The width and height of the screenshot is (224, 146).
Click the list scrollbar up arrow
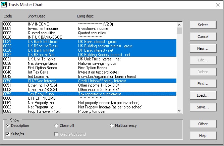tap(179, 25)
